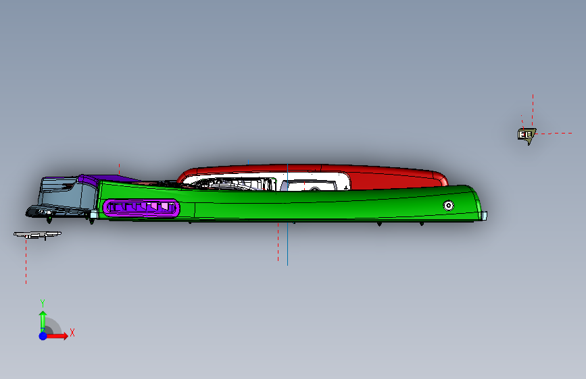Click the circular fastener on green panel

pyautogui.click(x=449, y=205)
